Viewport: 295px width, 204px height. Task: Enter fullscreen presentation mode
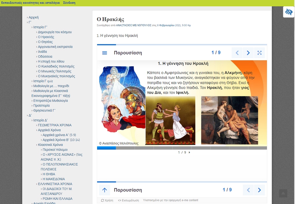(x=260, y=53)
